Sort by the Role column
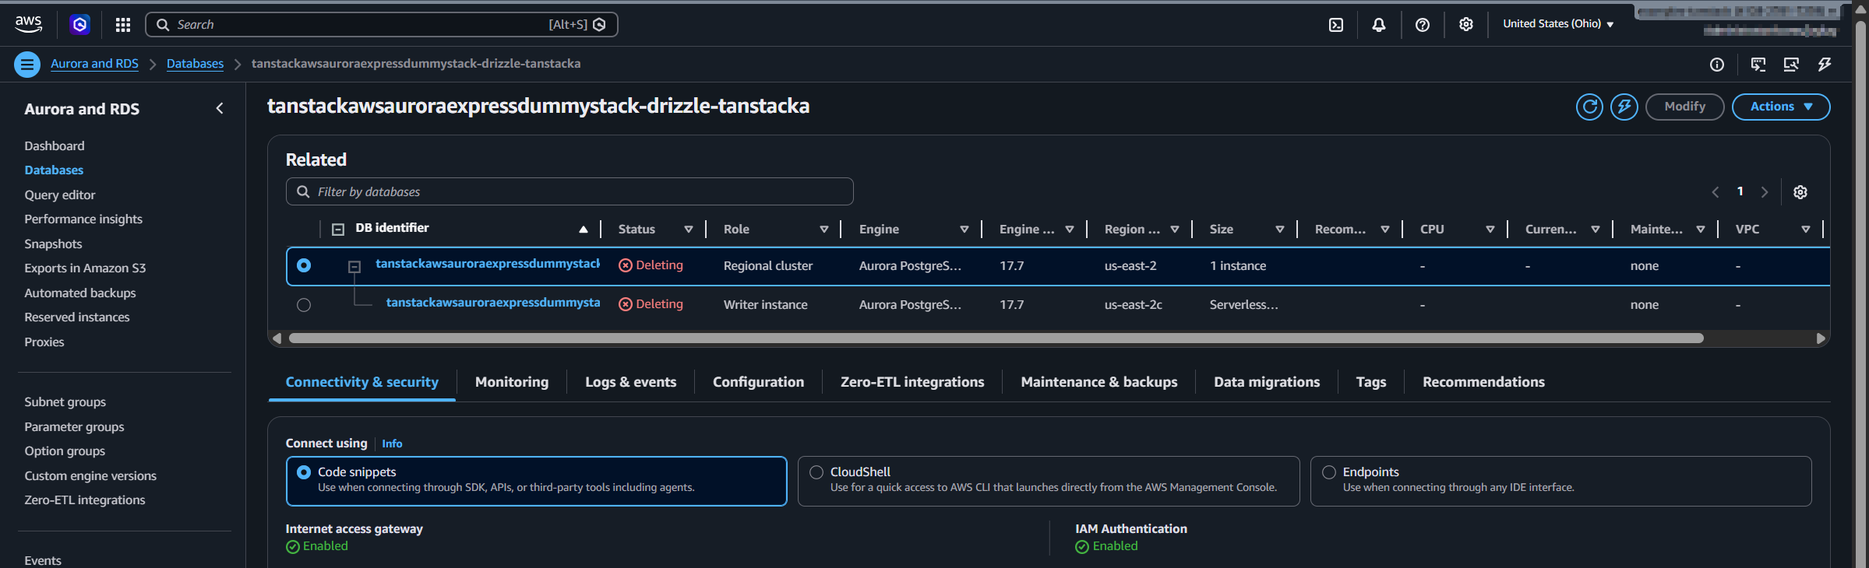 [x=824, y=230]
